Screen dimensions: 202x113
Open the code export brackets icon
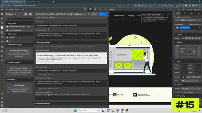183,9
